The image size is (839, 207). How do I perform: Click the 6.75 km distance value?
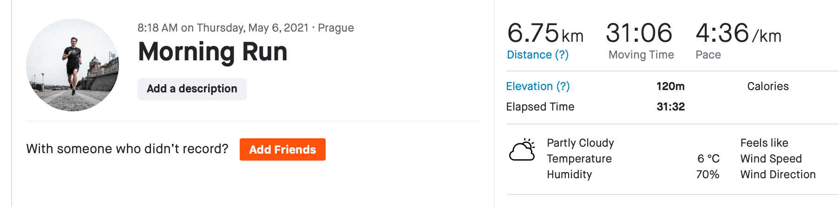pyautogui.click(x=545, y=33)
